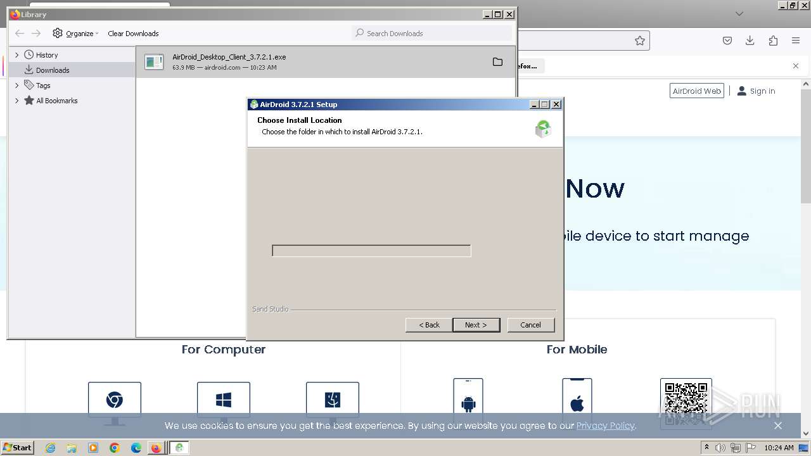
Task: Click the AirDroid exe file icon
Action: (154, 61)
